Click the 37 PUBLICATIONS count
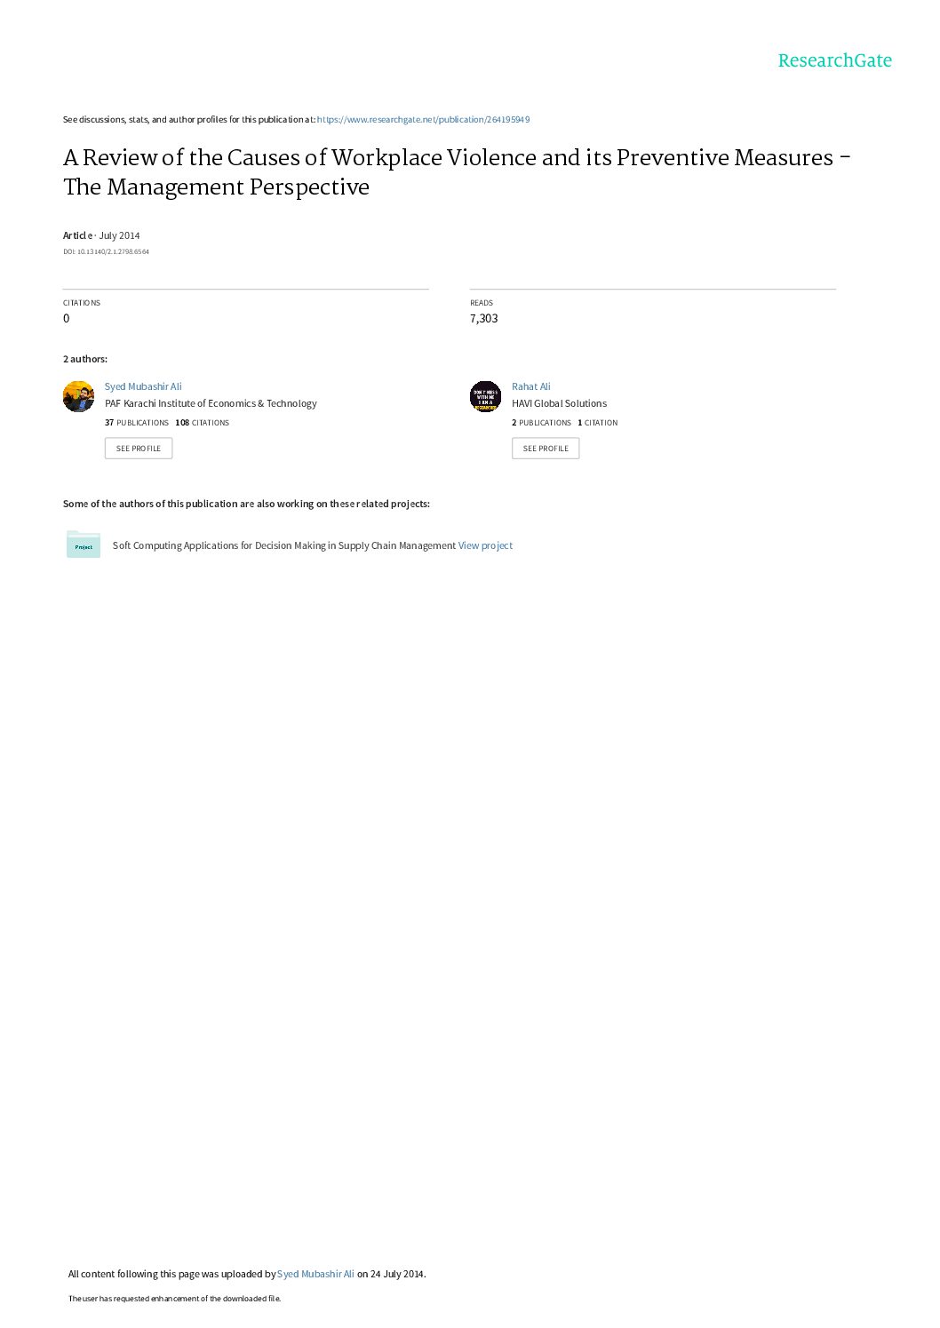Image resolution: width=940 pixels, height=1328 pixels. point(137,423)
